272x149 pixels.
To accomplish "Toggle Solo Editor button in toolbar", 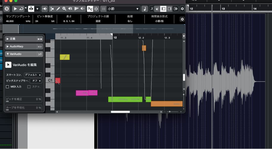I will click(7, 9).
